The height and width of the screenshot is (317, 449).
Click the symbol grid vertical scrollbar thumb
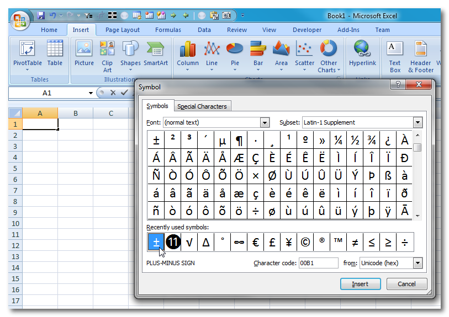[418, 147]
